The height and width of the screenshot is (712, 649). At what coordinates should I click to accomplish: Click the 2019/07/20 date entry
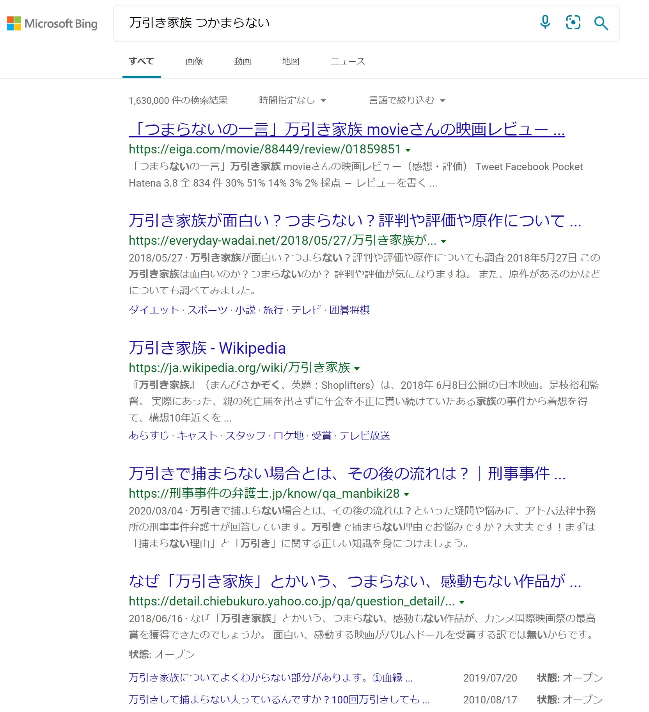coord(490,678)
